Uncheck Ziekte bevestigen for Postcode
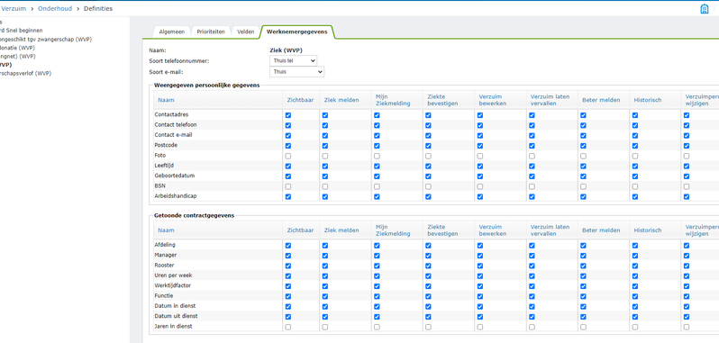The height and width of the screenshot is (343, 719). coord(428,146)
